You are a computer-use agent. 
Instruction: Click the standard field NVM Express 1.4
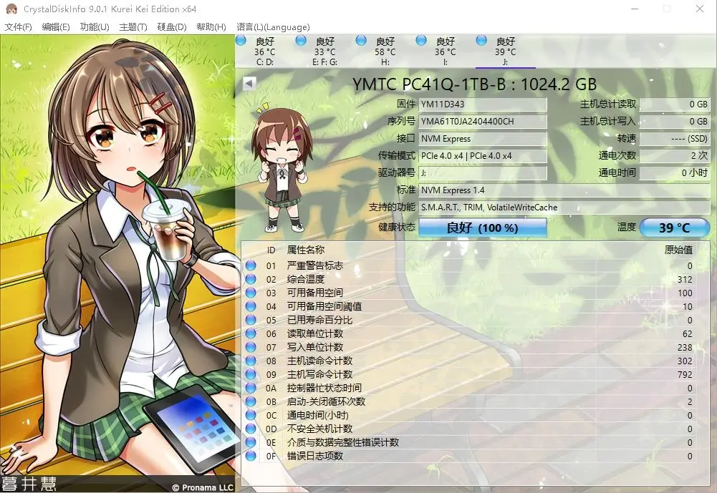coord(564,190)
